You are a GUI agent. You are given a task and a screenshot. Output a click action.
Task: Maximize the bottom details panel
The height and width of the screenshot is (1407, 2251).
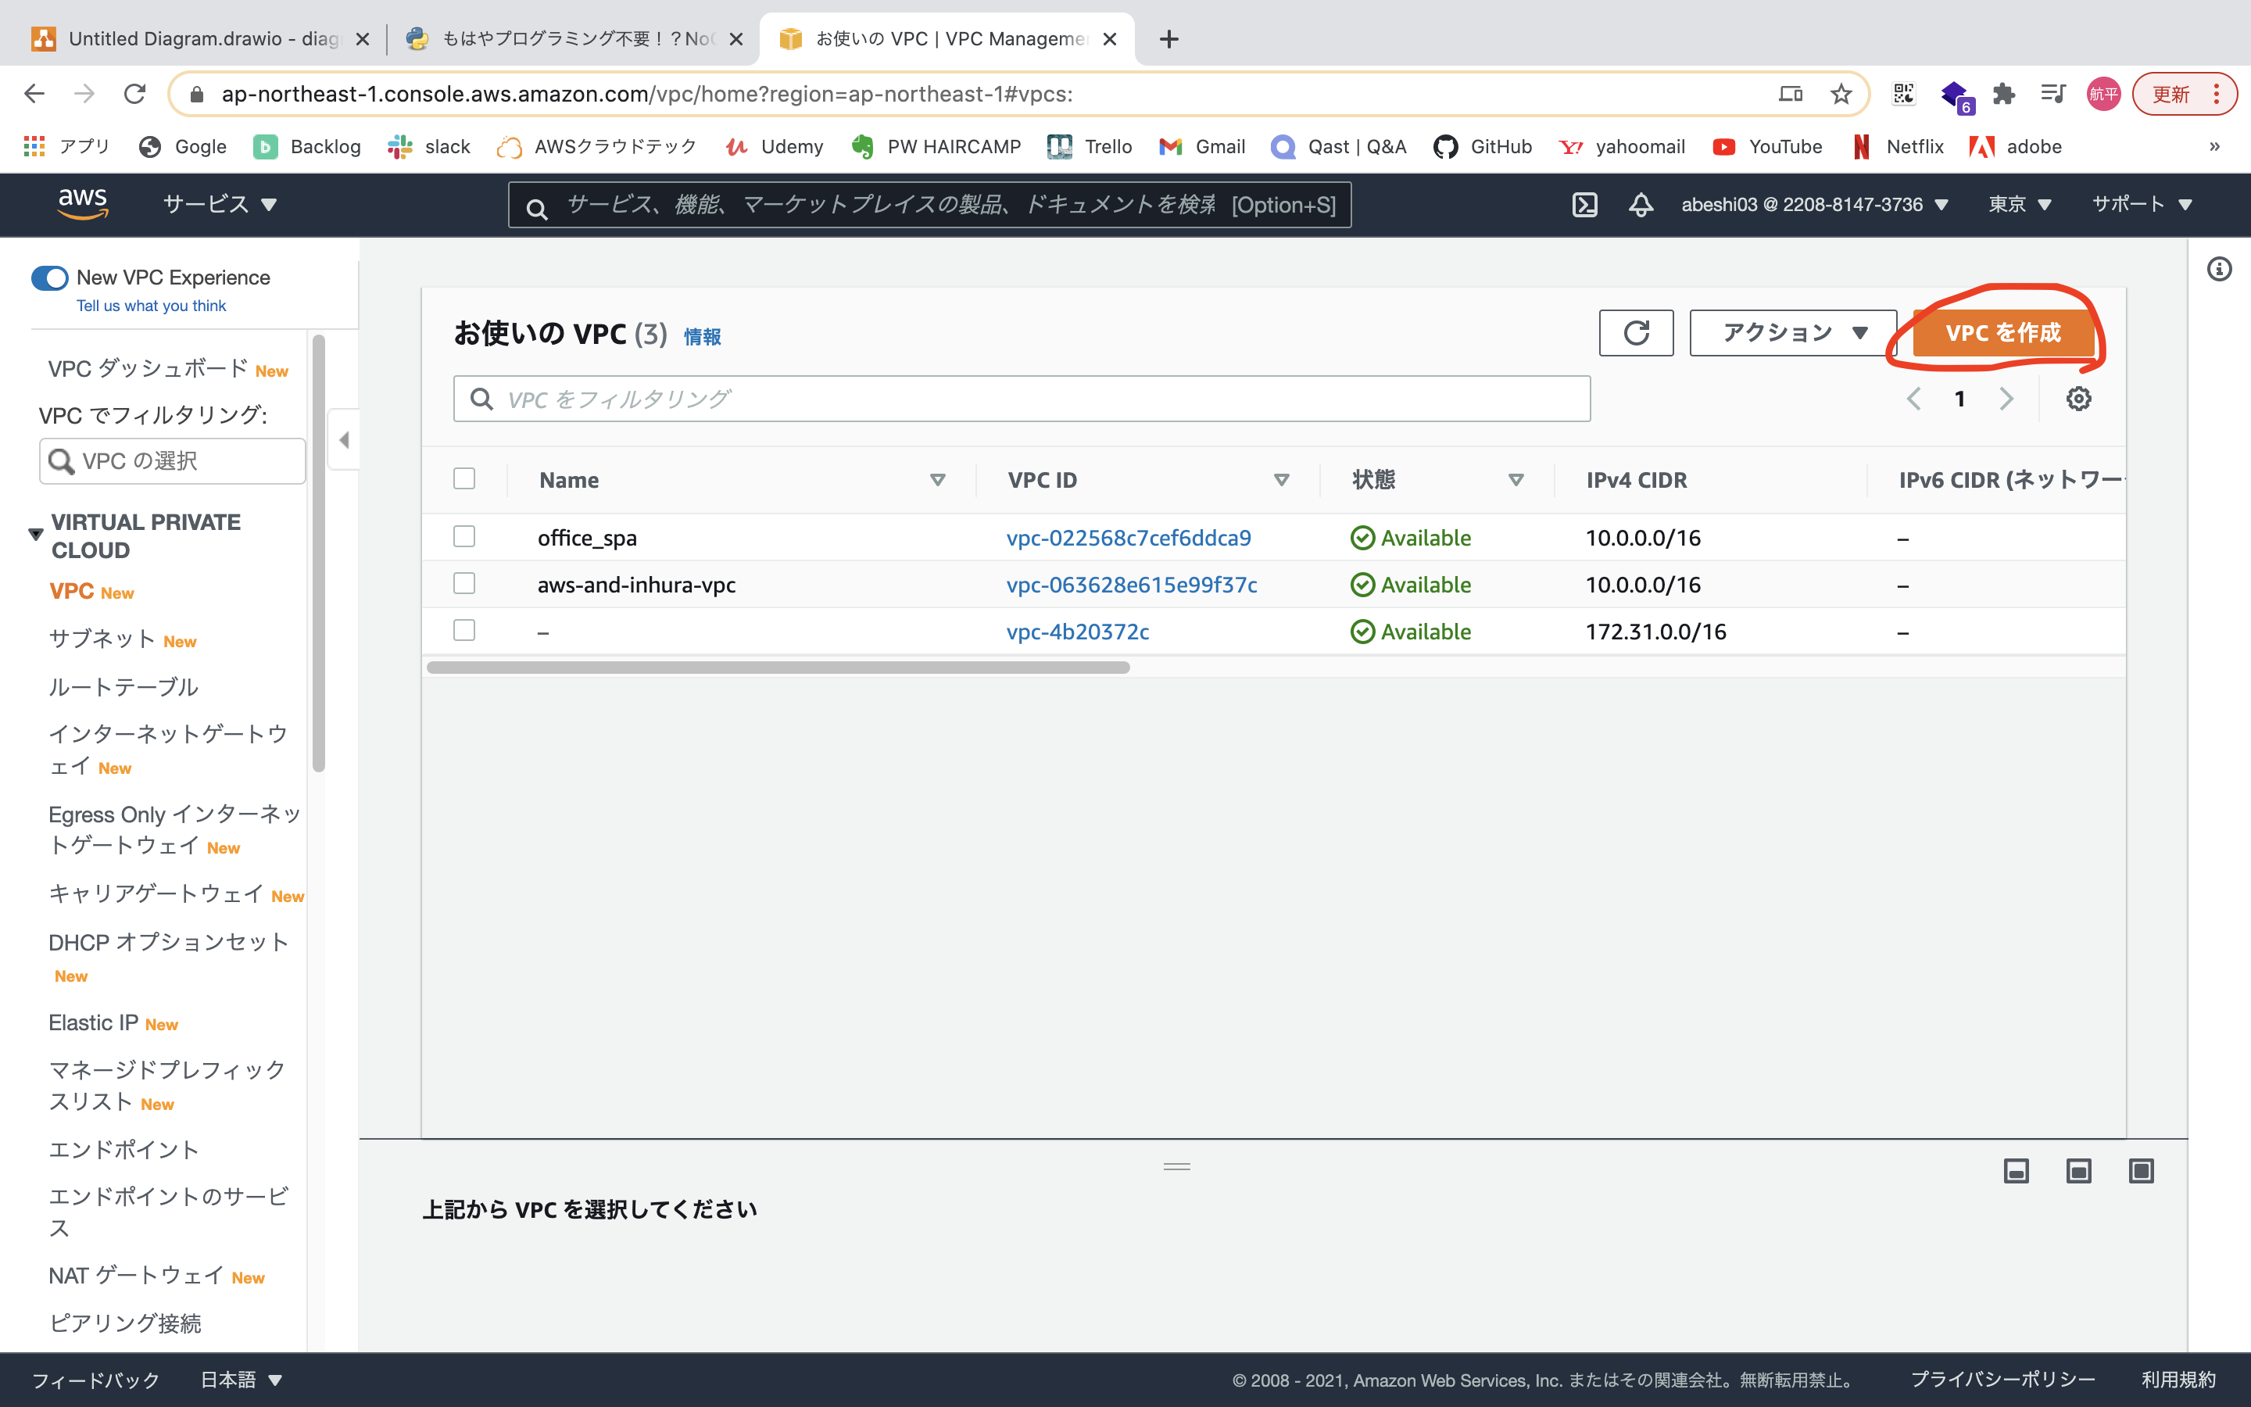[x=2140, y=1171]
